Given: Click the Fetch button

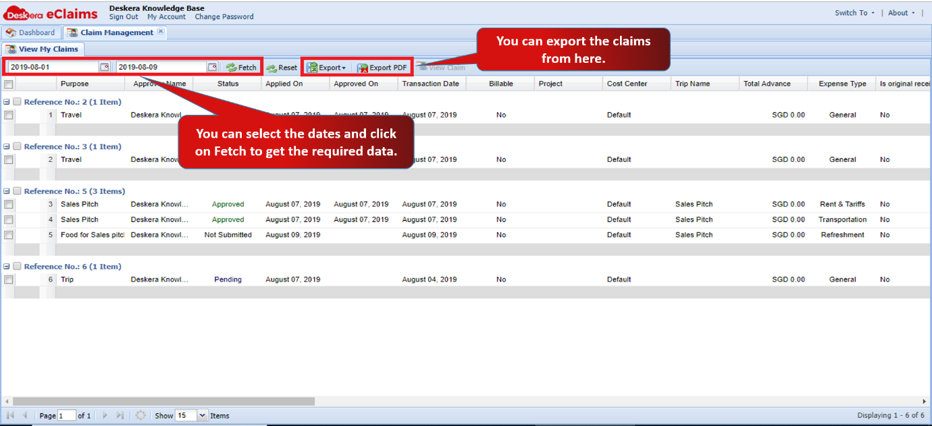Looking at the screenshot, I should click(x=241, y=68).
